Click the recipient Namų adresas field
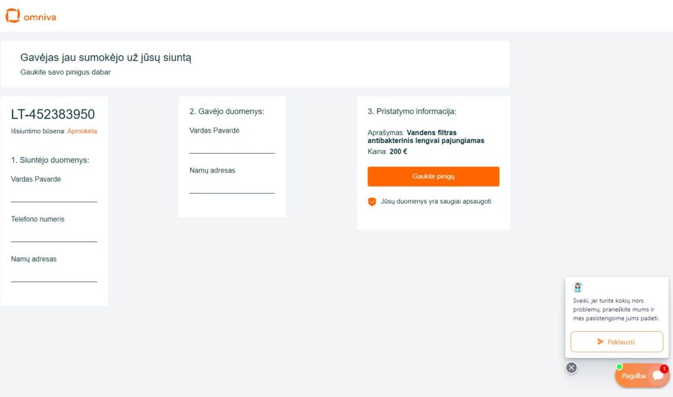 [x=232, y=187]
